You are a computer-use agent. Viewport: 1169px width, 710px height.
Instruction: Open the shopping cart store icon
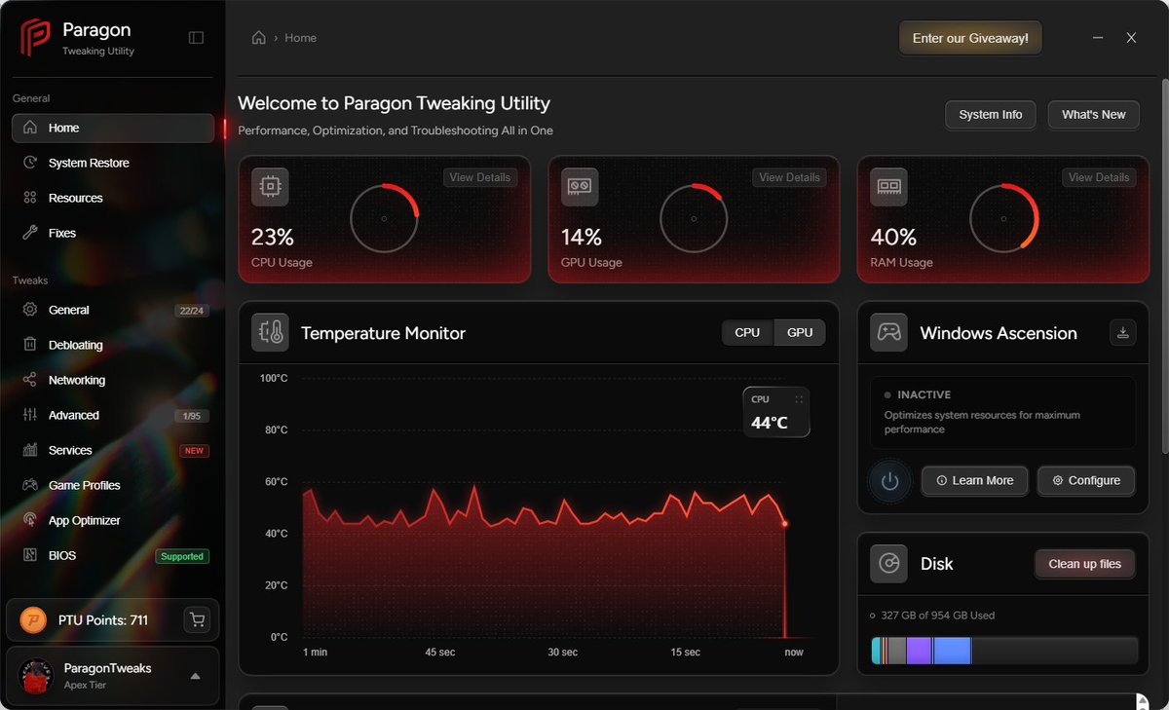pos(197,619)
